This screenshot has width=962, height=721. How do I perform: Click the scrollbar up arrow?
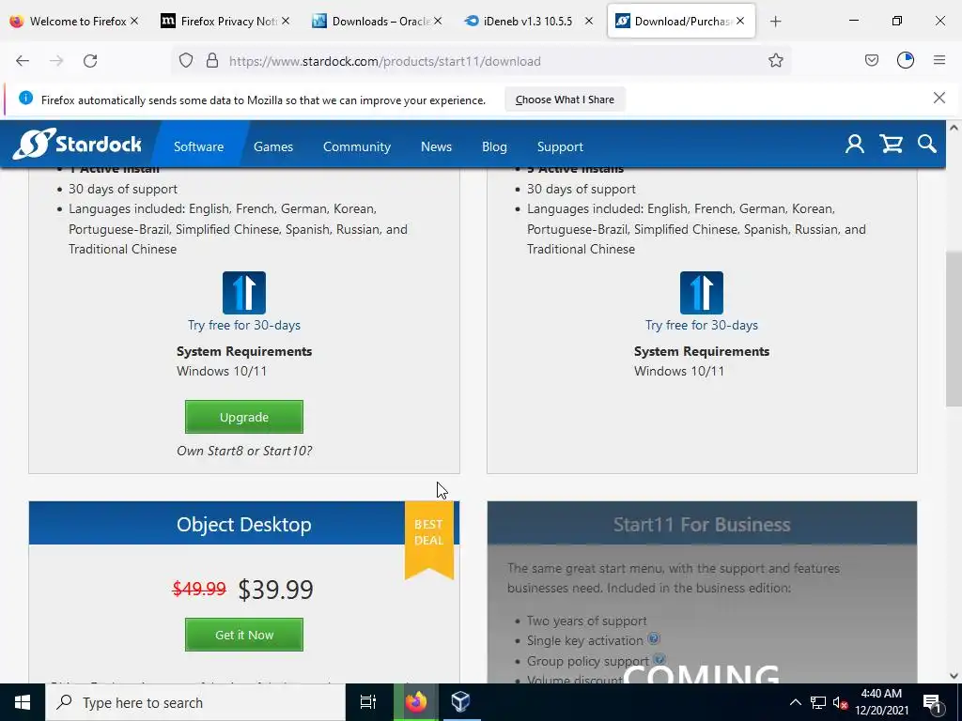(x=954, y=128)
